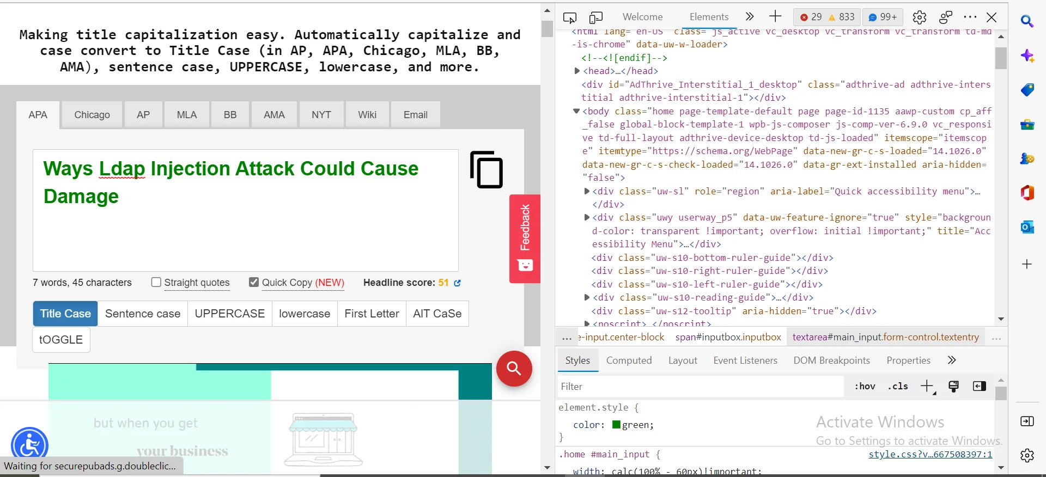Click the title text input area
1046x477 pixels.
tap(246, 210)
